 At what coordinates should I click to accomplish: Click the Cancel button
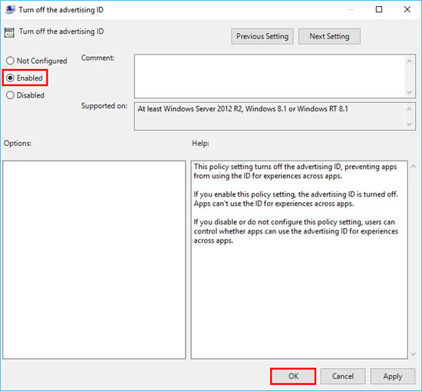pos(343,376)
